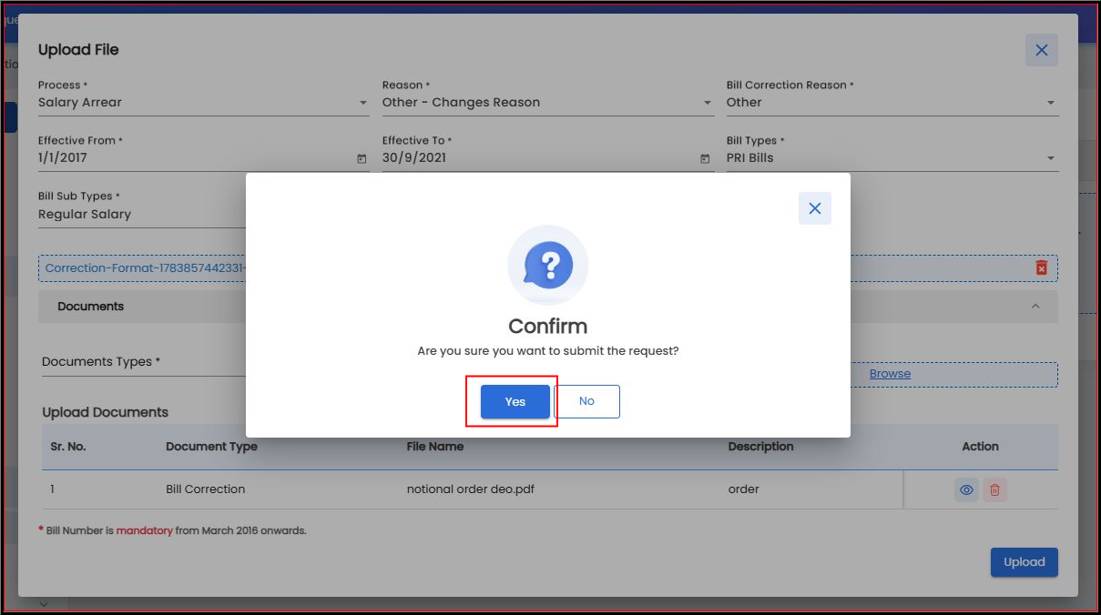Click the Upload Documents heading

coord(106,412)
